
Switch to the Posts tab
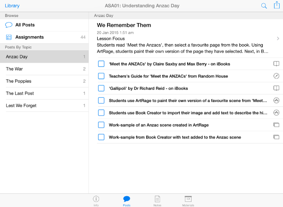[126, 201]
